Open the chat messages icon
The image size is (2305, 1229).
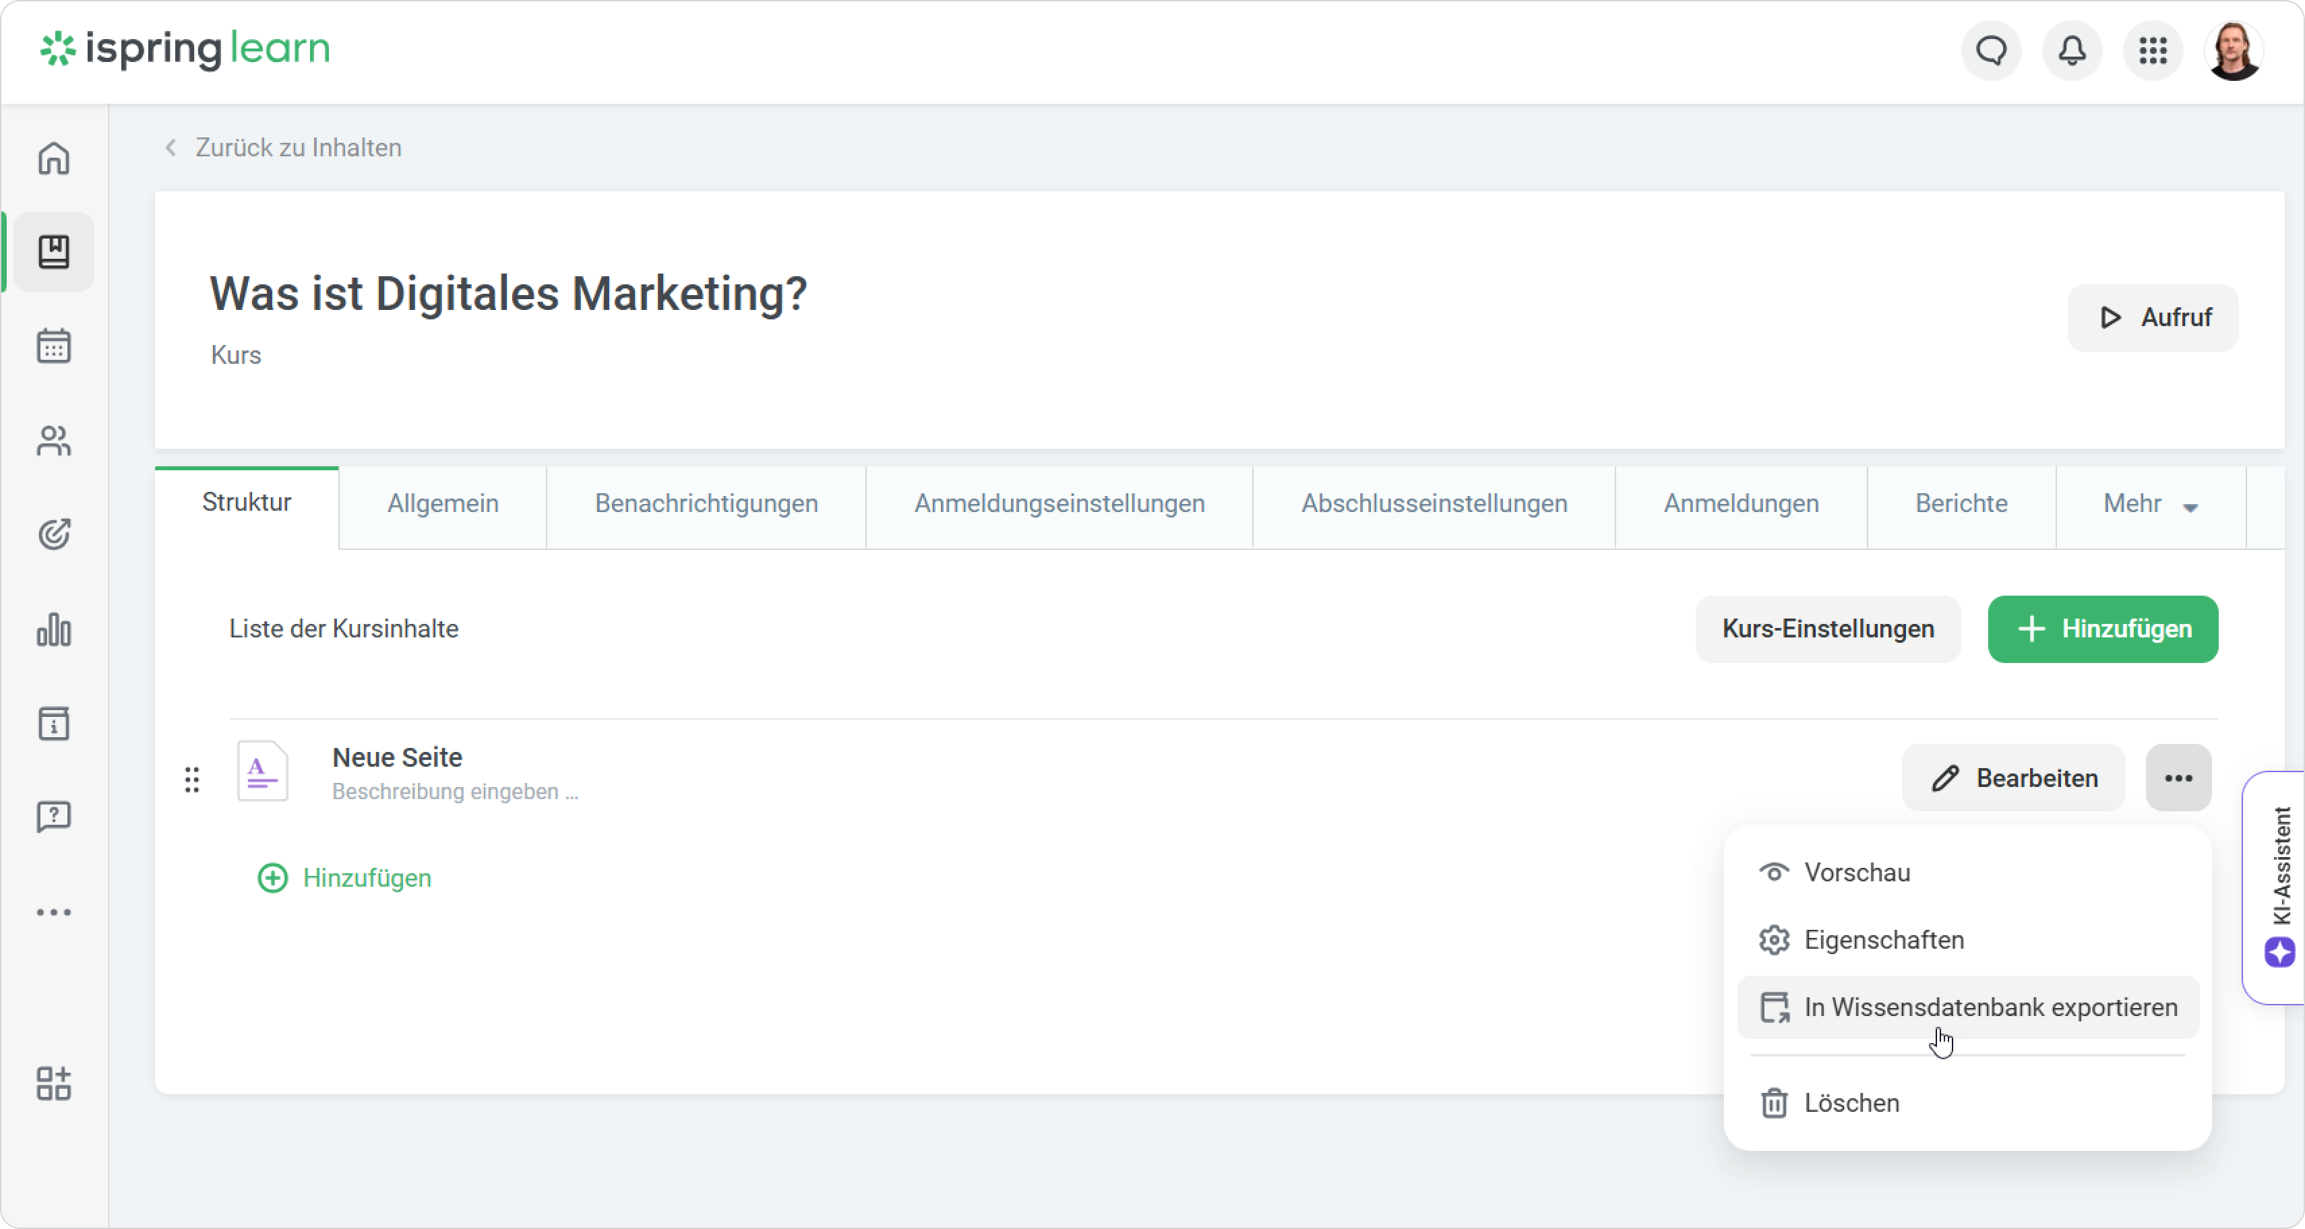[1991, 51]
